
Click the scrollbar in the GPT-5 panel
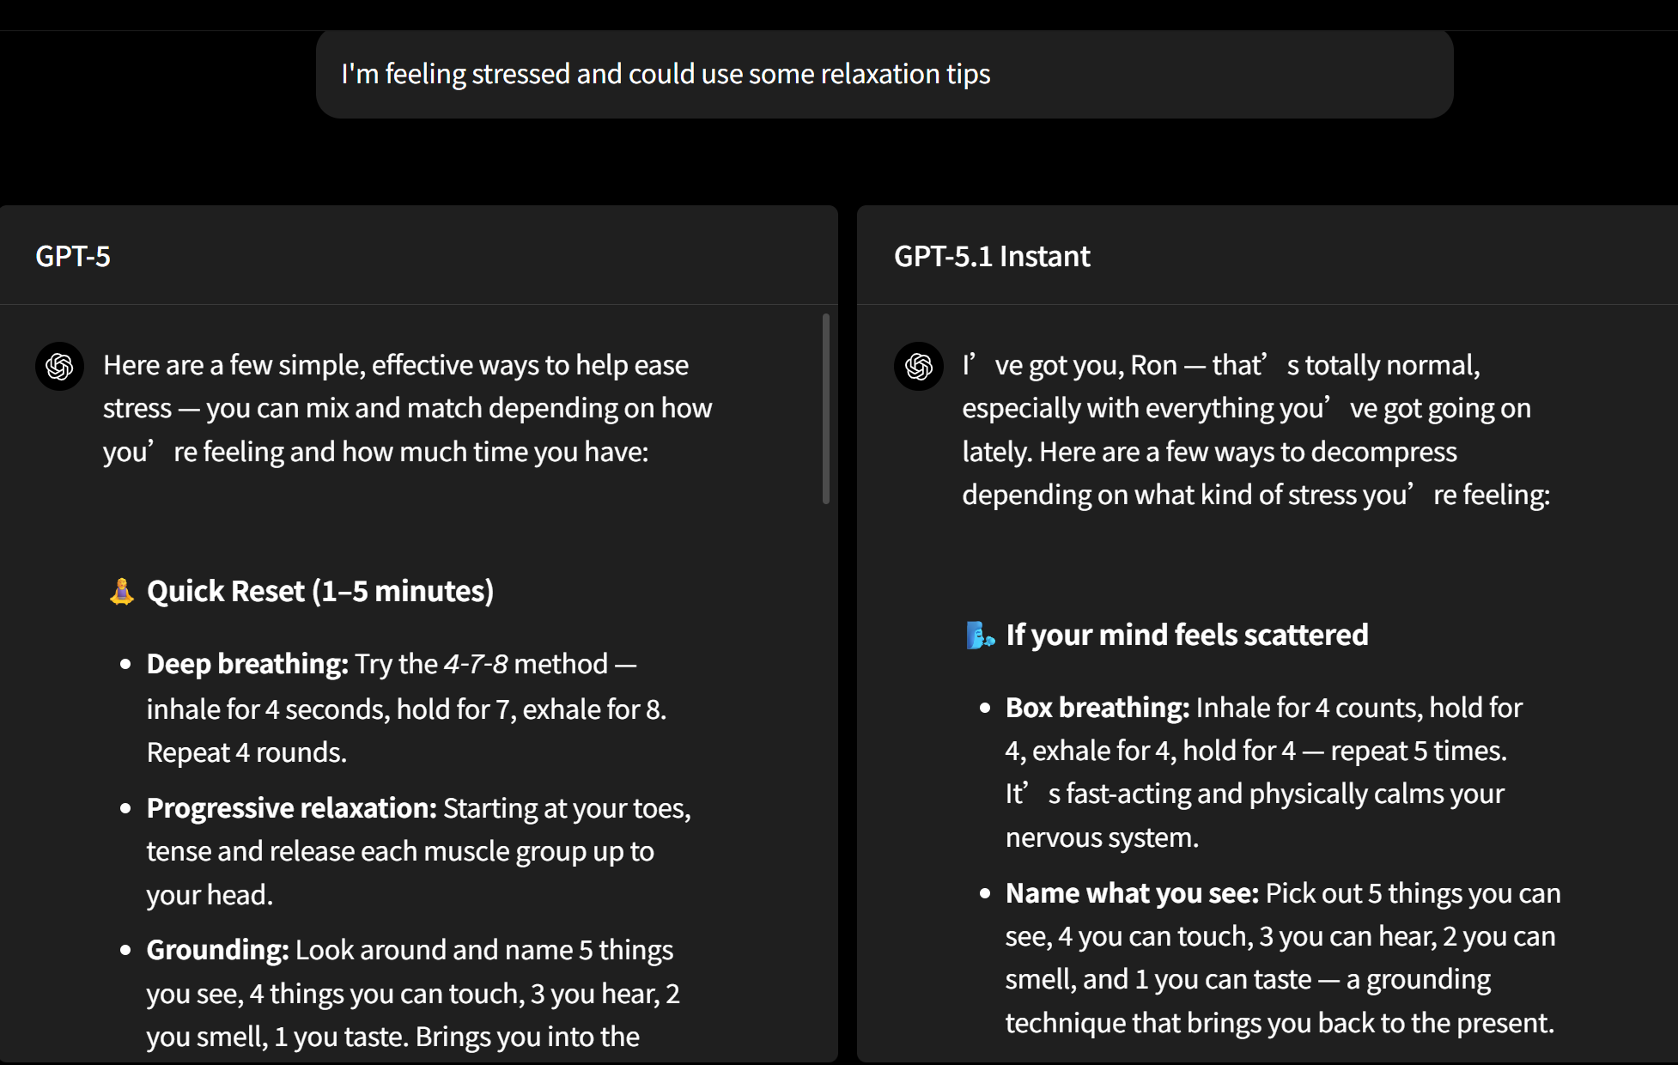(826, 409)
